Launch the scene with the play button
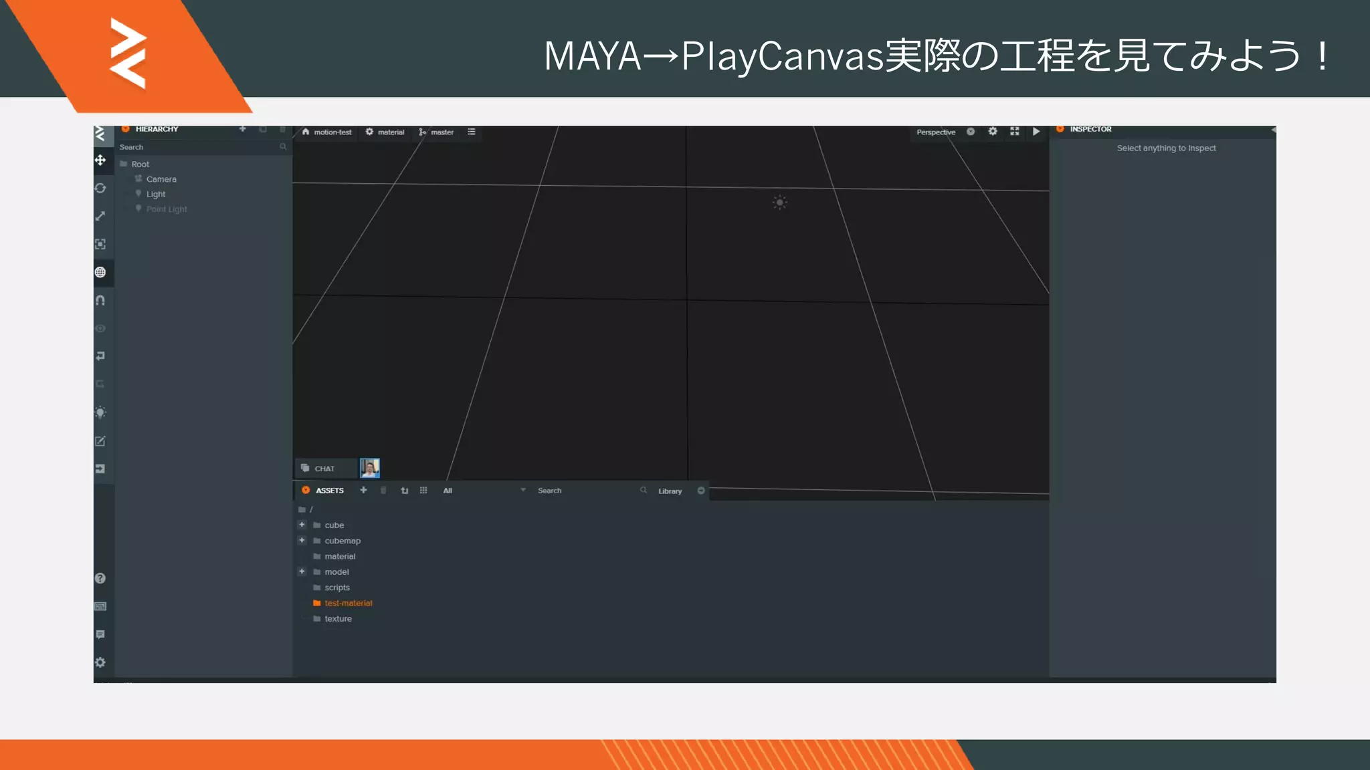Screen dimensions: 1370x770 point(1036,132)
